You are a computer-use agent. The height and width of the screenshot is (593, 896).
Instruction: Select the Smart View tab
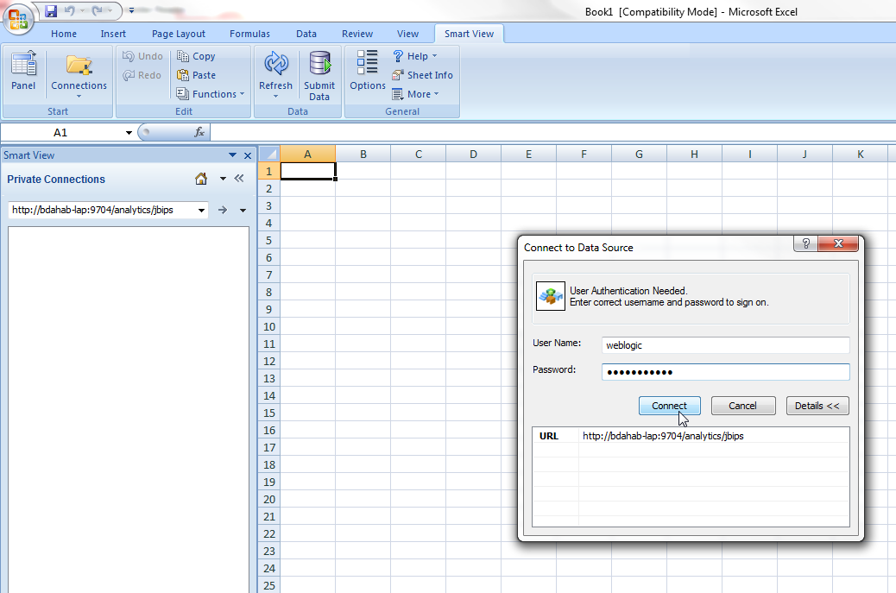(x=469, y=34)
